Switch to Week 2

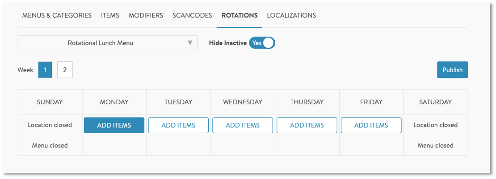[65, 70]
